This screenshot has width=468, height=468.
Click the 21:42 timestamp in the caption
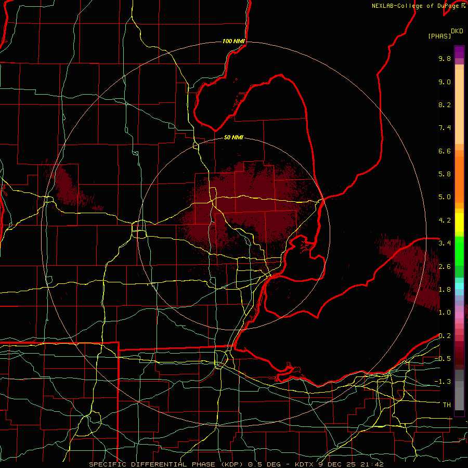[x=371, y=464]
